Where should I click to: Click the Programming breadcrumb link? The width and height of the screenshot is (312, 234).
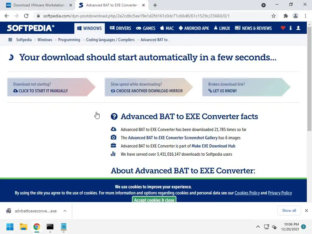tap(69, 40)
